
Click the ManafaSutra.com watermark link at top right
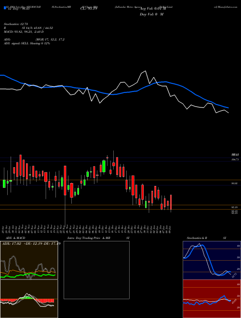tap(227, 7)
